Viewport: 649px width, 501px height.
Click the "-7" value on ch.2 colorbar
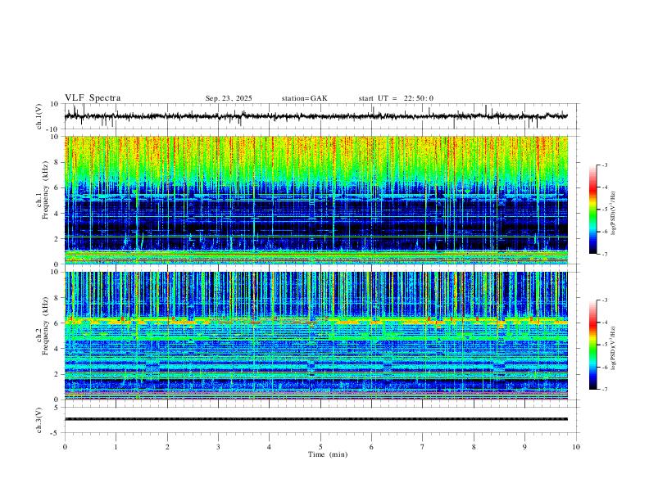604,390
